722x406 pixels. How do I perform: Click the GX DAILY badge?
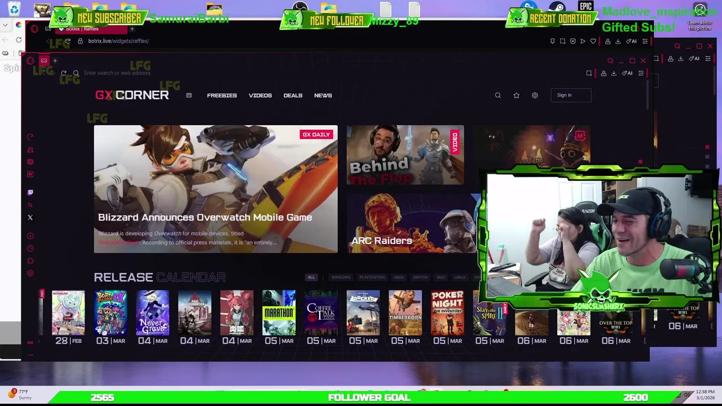click(x=316, y=135)
